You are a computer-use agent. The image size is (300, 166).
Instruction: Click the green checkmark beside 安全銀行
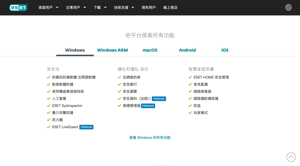[x=120, y=84]
